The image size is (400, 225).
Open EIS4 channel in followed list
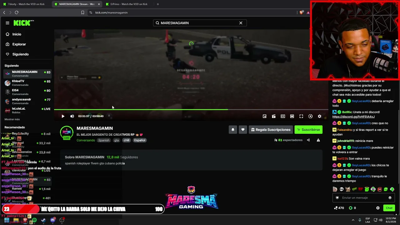coord(27,92)
